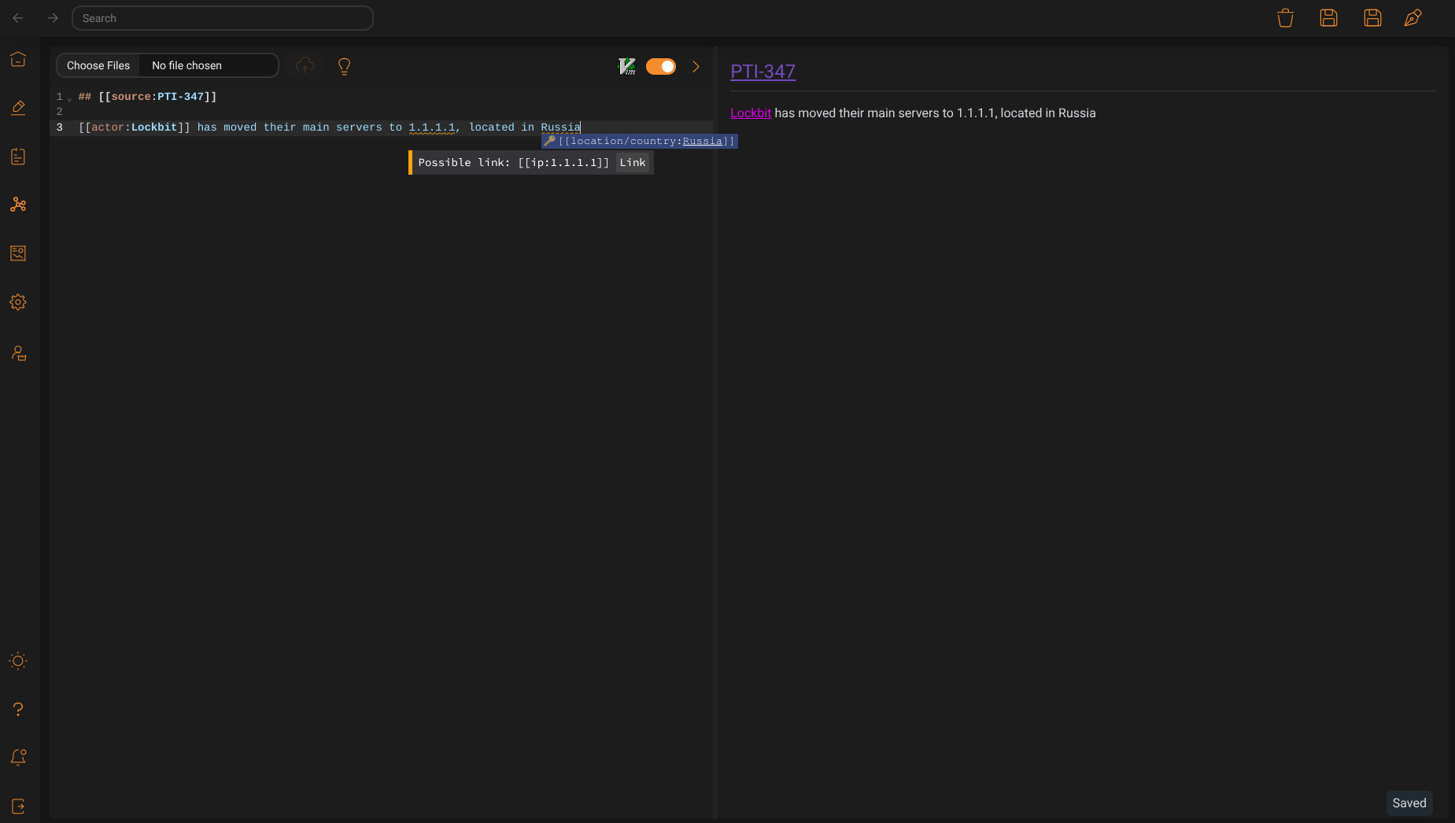Open the dashboard image icon in sidebar
This screenshot has width=1455, height=823.
(x=18, y=253)
